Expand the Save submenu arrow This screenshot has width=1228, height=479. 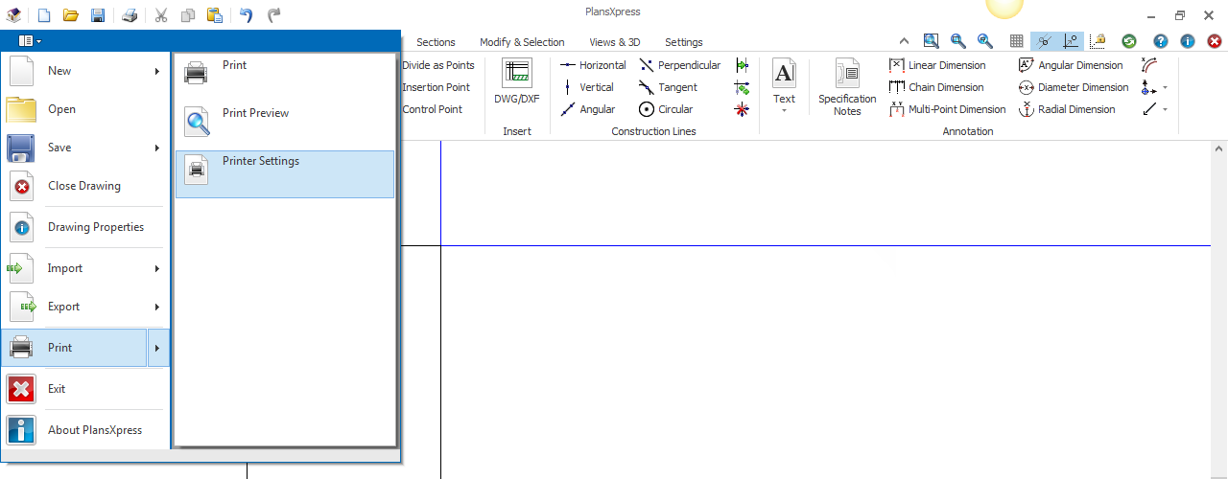157,148
